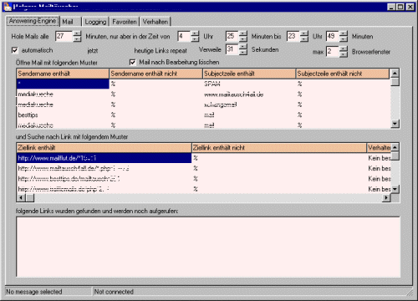Click the Sendername enthält column header
The width and height of the screenshot is (418, 301).
click(63, 74)
